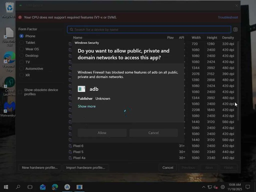Image resolution: width=256 pixels, height=192 pixels.
Task: Click the Finish button
Action: click(228, 168)
